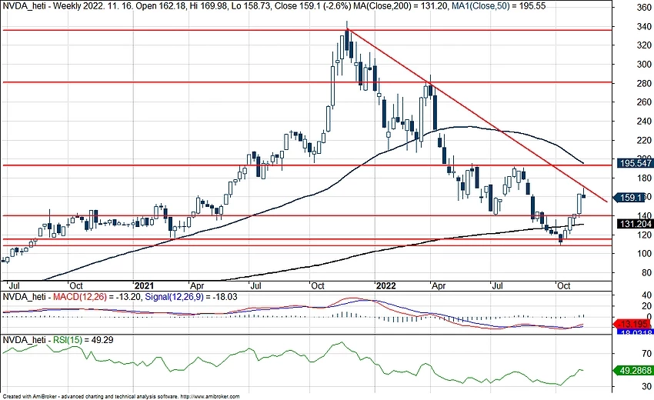Click the 2022 year label on time axis
This screenshot has width=654, height=400.
[x=385, y=285]
